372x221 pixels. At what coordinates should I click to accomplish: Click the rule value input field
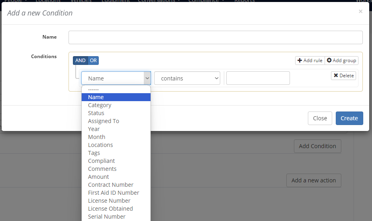coord(258,78)
